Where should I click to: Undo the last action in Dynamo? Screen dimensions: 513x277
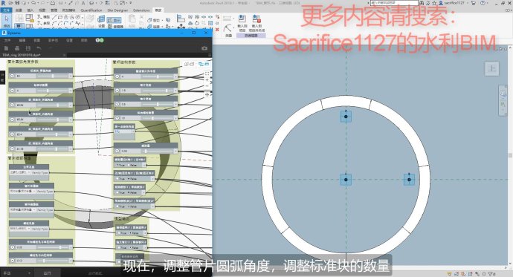coord(39,48)
